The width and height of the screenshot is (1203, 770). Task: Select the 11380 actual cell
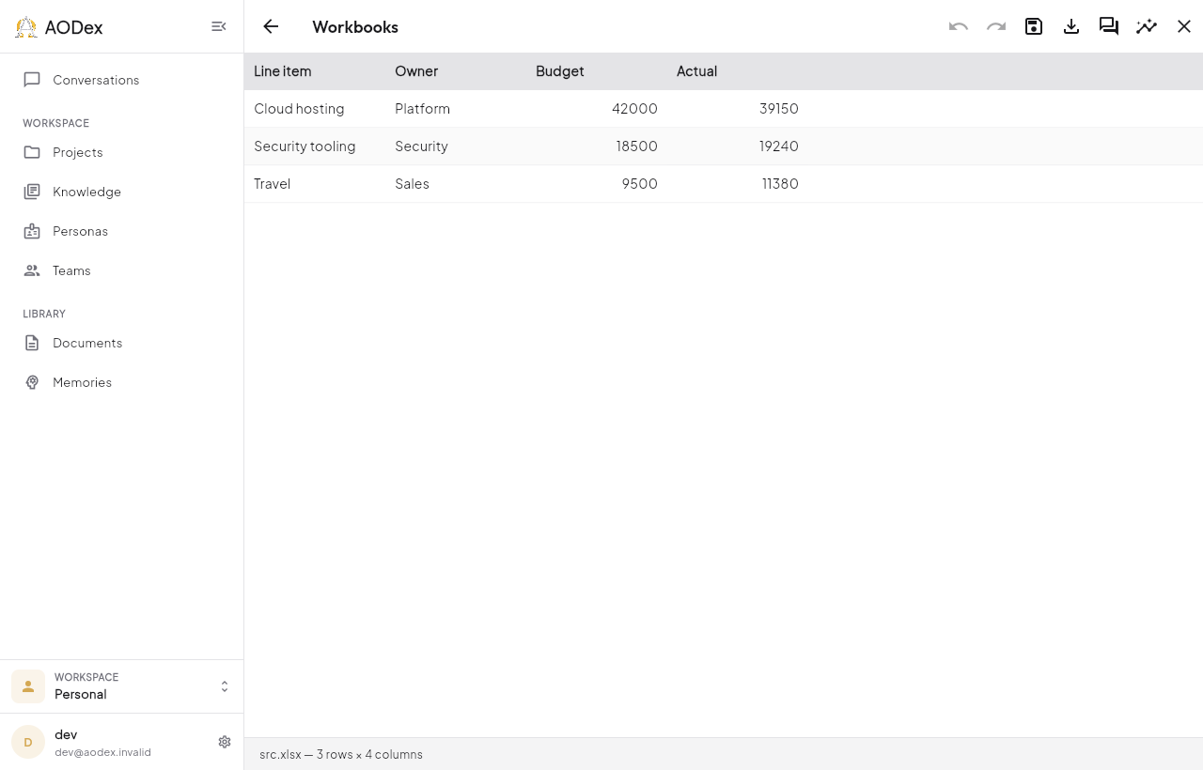738,184
